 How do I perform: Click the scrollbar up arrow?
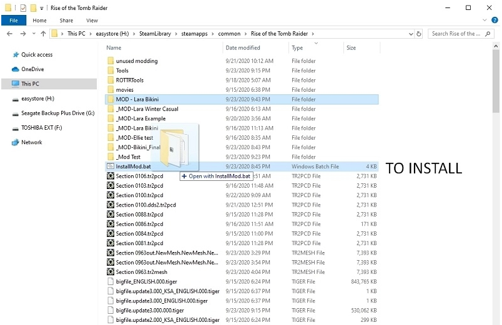(496, 46)
